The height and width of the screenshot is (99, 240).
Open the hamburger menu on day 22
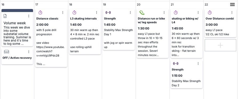[232, 4]
